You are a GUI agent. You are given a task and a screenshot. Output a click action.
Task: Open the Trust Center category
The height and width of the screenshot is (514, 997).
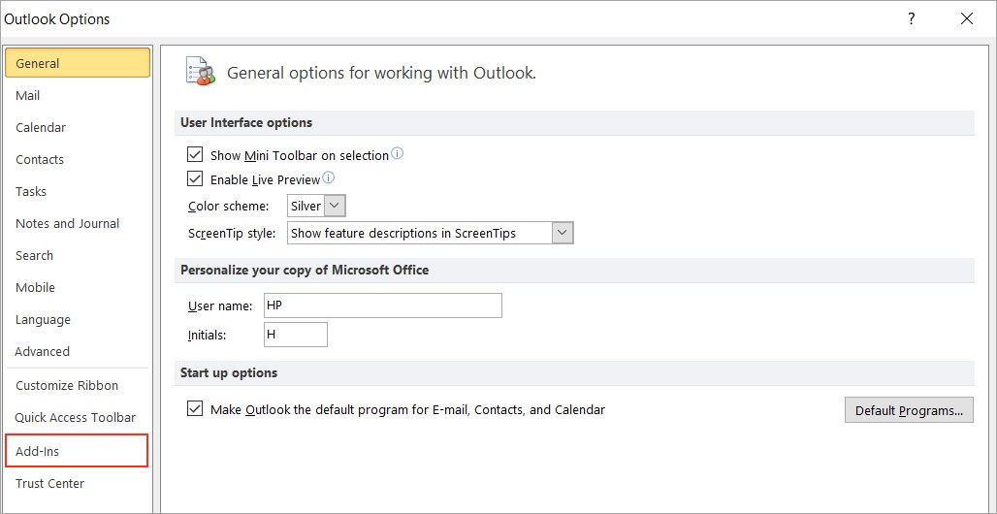click(49, 483)
